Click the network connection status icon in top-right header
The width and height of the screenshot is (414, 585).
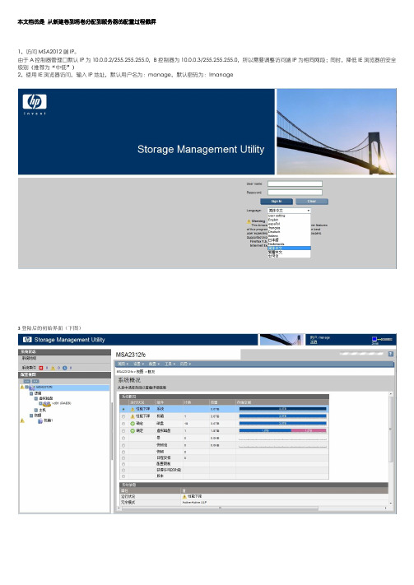[382, 339]
